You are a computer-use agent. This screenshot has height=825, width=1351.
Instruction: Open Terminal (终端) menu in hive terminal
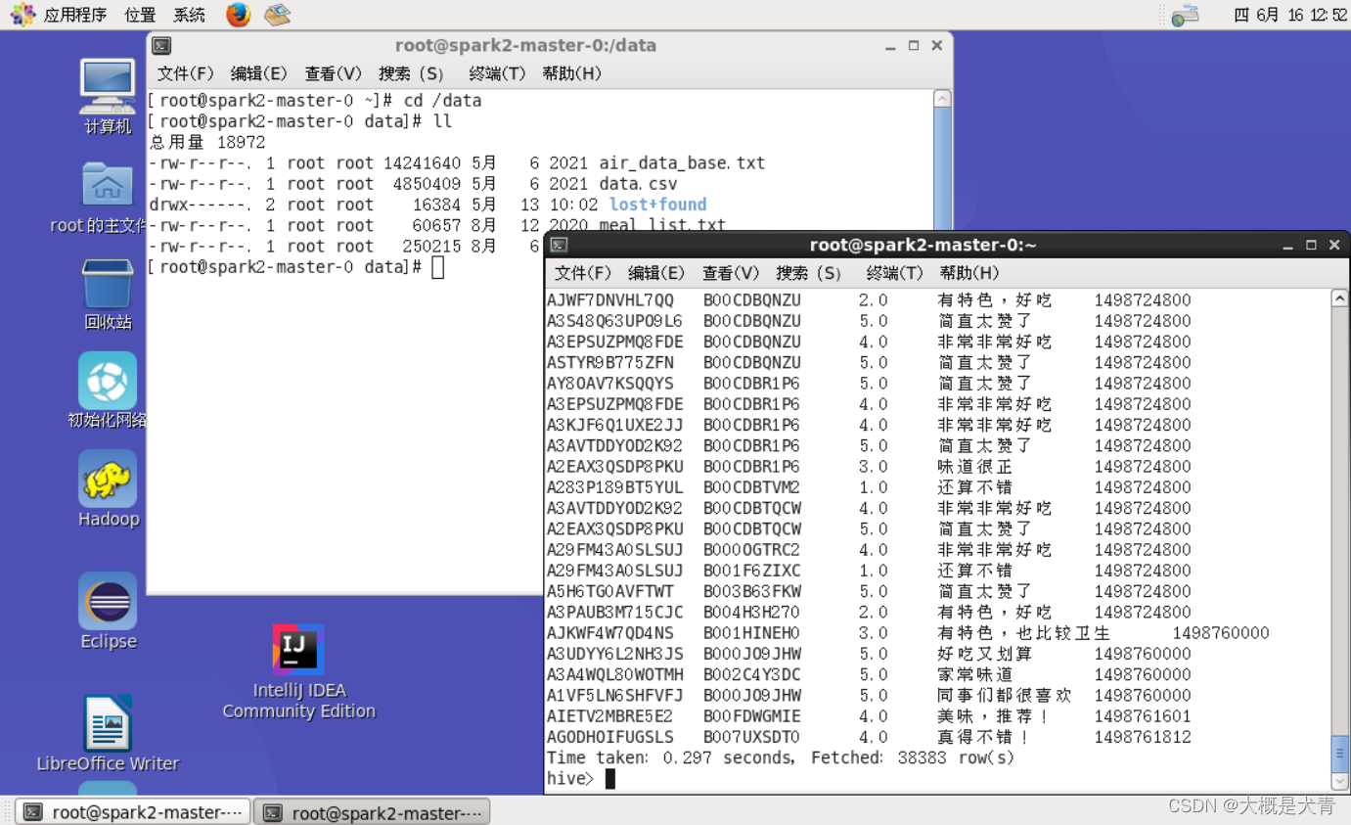click(894, 273)
